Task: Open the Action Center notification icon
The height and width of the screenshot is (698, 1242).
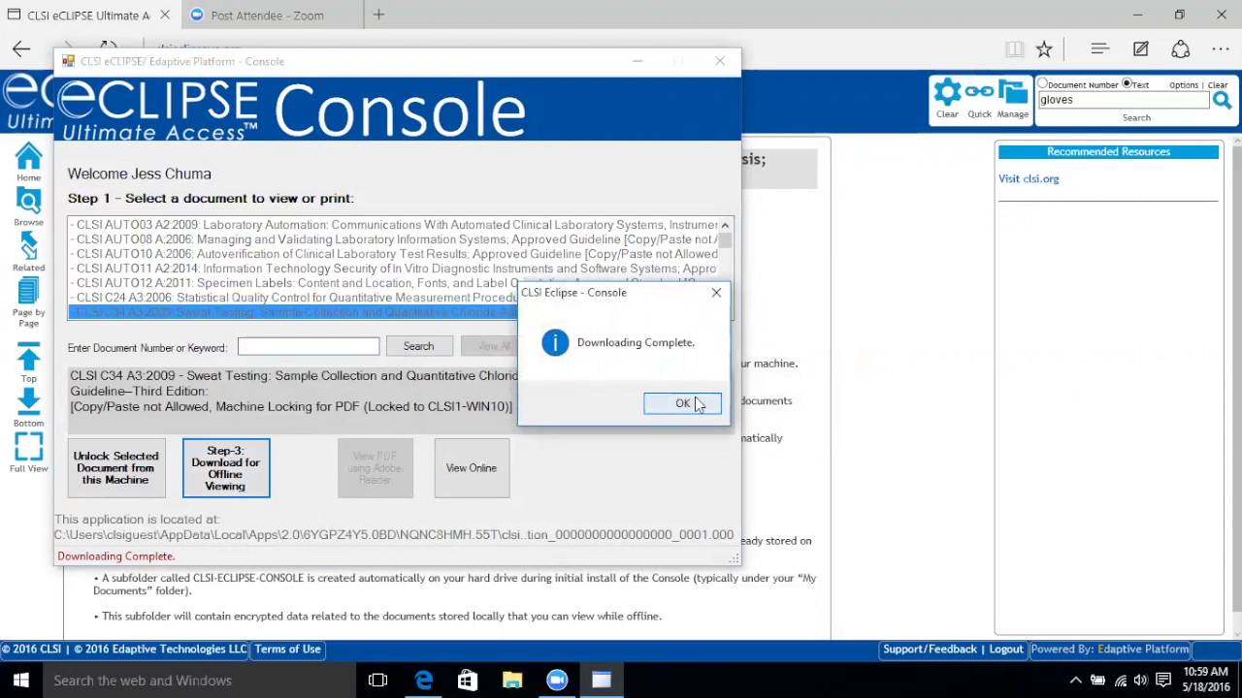Action: tap(1162, 681)
